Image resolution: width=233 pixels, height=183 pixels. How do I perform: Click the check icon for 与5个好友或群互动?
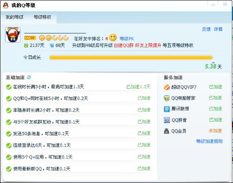(9, 122)
